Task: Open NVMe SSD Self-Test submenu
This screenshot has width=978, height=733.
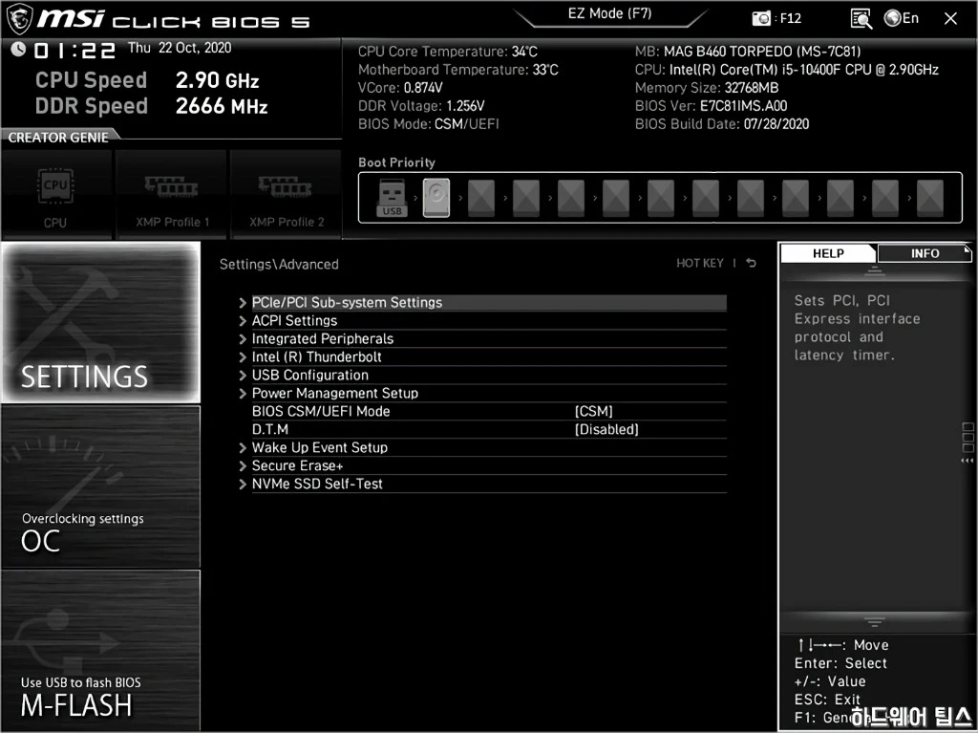Action: tap(489, 484)
